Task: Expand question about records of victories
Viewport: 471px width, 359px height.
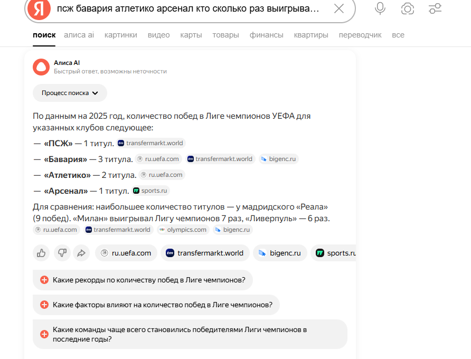Action: (143, 280)
